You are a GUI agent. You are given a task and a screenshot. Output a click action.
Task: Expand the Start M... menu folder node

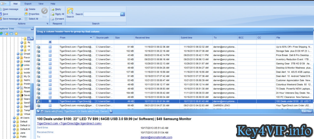[18, 106]
